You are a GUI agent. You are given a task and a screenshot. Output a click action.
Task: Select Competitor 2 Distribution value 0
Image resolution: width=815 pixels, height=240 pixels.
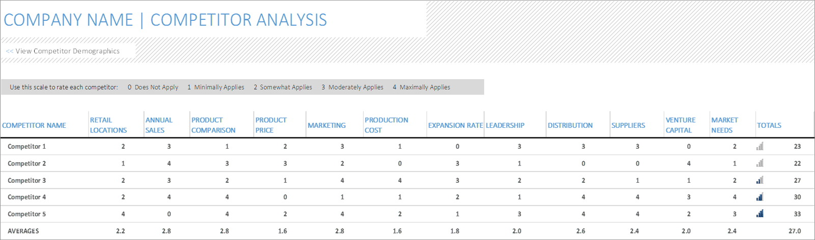point(583,163)
